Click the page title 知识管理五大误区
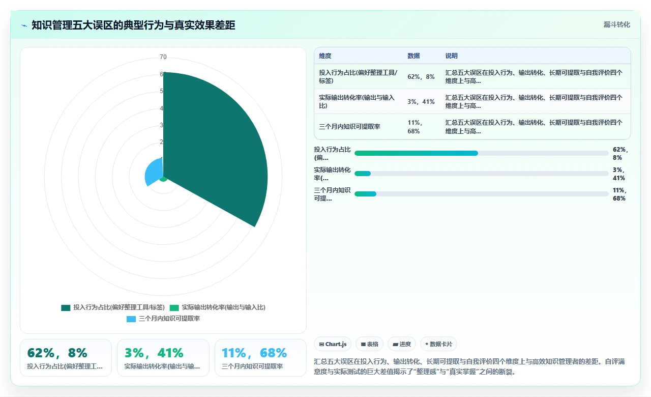Screen dimensions: 651x397 coord(133,25)
